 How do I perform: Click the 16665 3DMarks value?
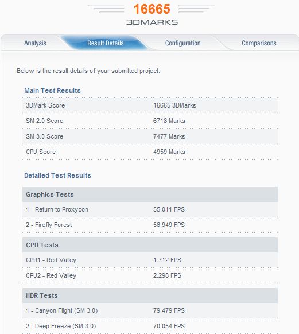point(174,105)
